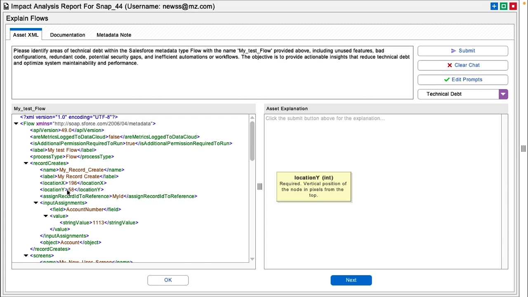This screenshot has height=297, width=528.
Task: Select the processType Flow line
Action: coord(72,157)
